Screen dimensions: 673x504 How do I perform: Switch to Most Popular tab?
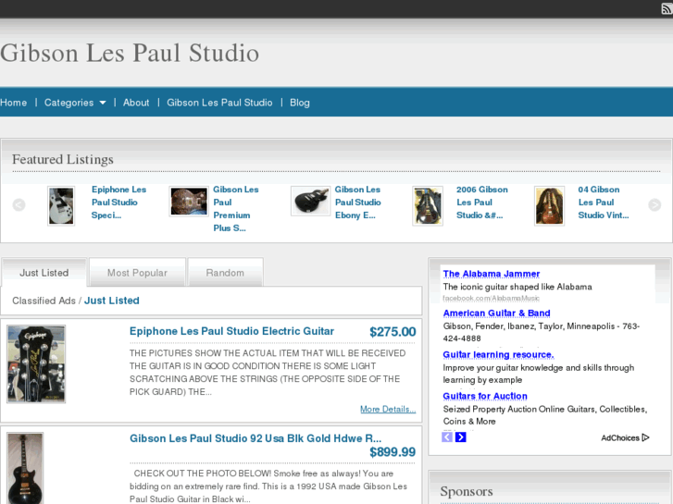point(137,273)
